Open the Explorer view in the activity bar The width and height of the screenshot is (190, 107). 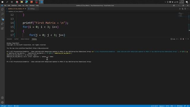tap(2, 9)
